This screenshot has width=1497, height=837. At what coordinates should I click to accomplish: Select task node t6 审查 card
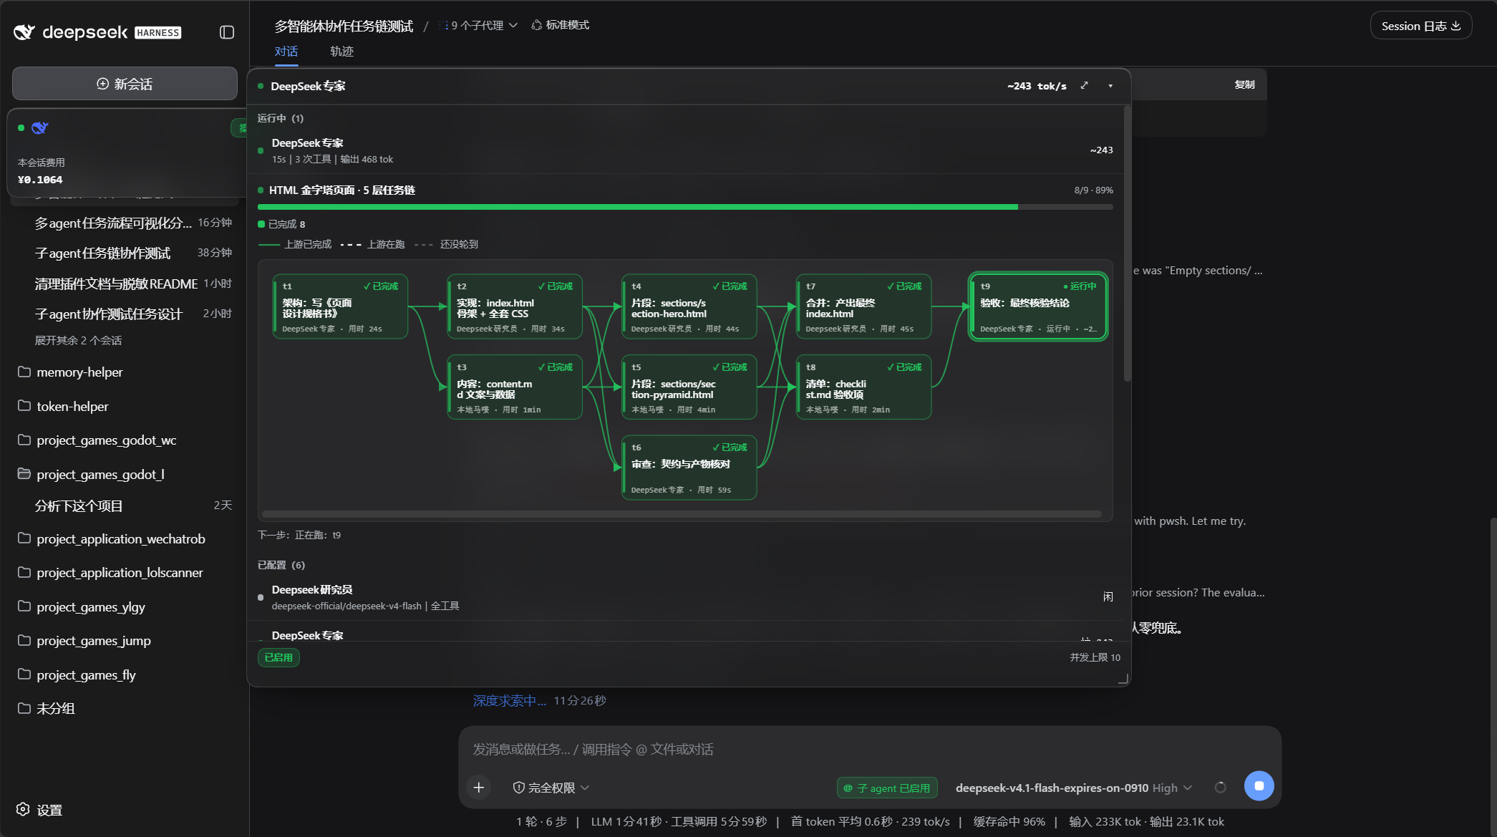tap(689, 468)
